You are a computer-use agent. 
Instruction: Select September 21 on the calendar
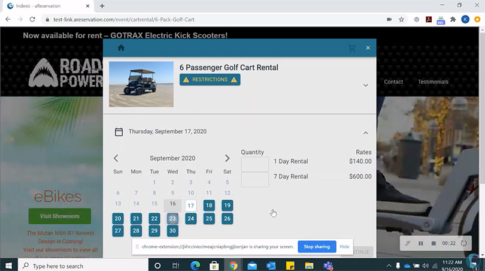click(x=136, y=219)
